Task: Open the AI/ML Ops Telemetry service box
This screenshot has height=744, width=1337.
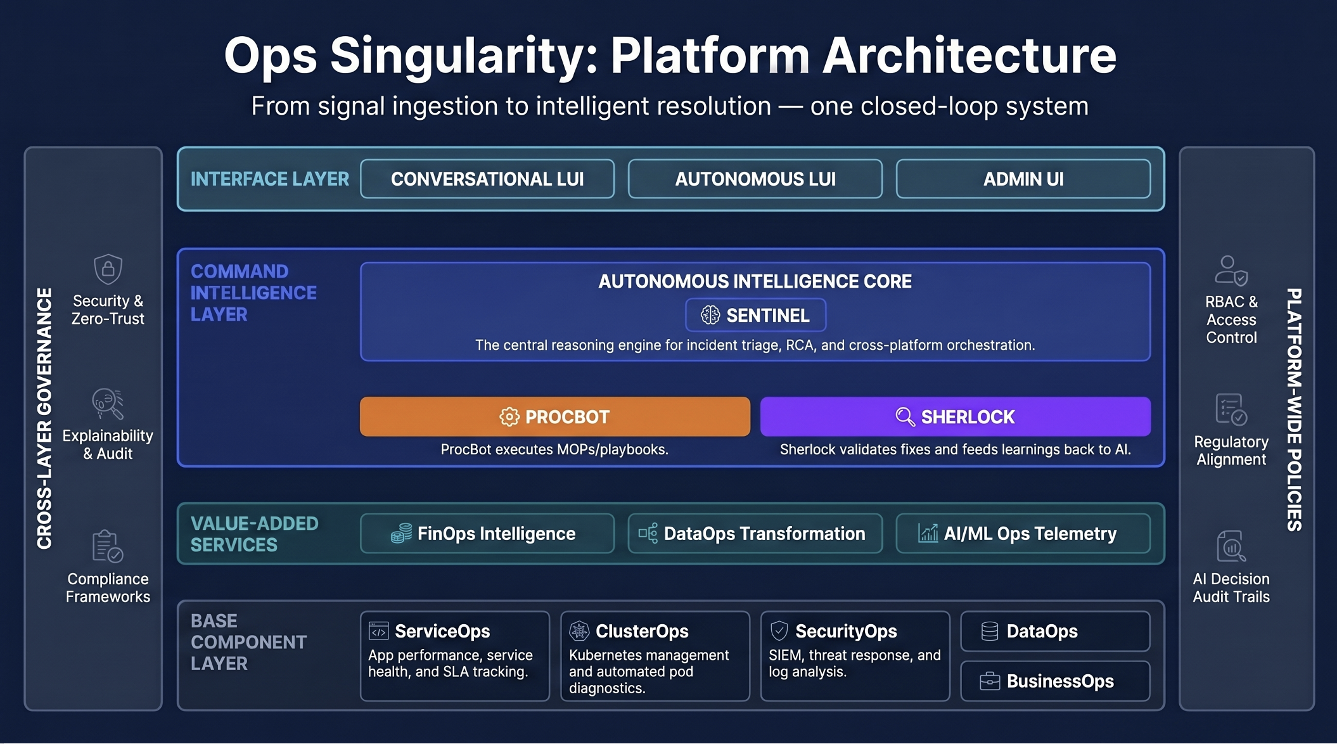Action: 1023,534
